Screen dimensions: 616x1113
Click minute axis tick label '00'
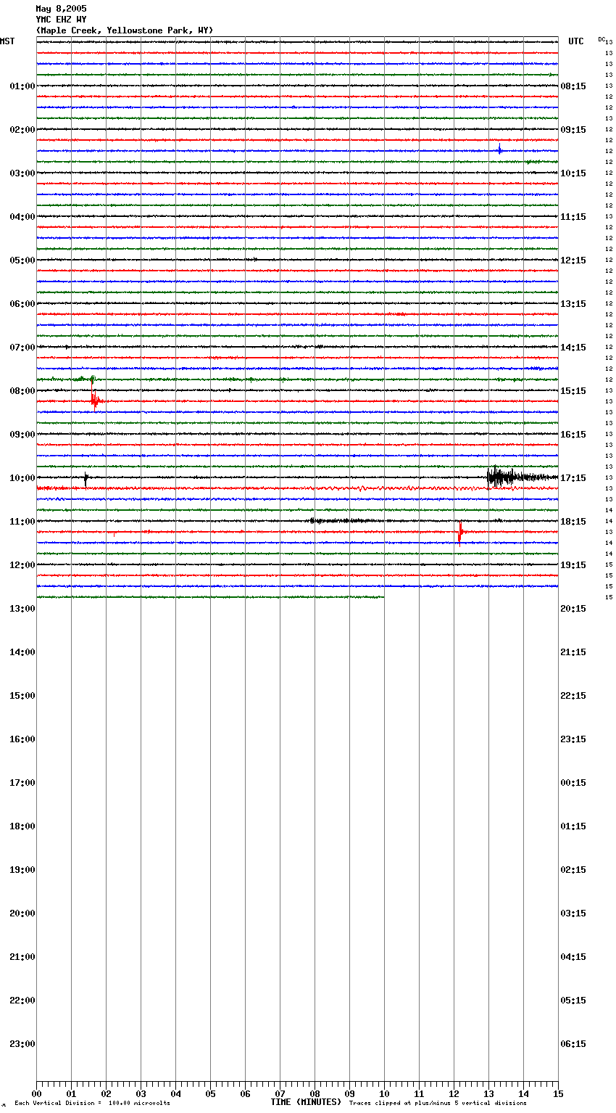point(36,1093)
